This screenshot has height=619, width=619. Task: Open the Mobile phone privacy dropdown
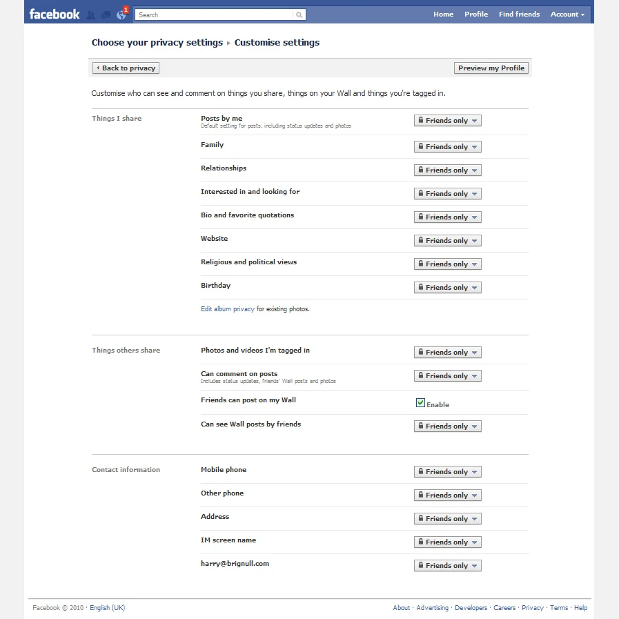point(447,472)
